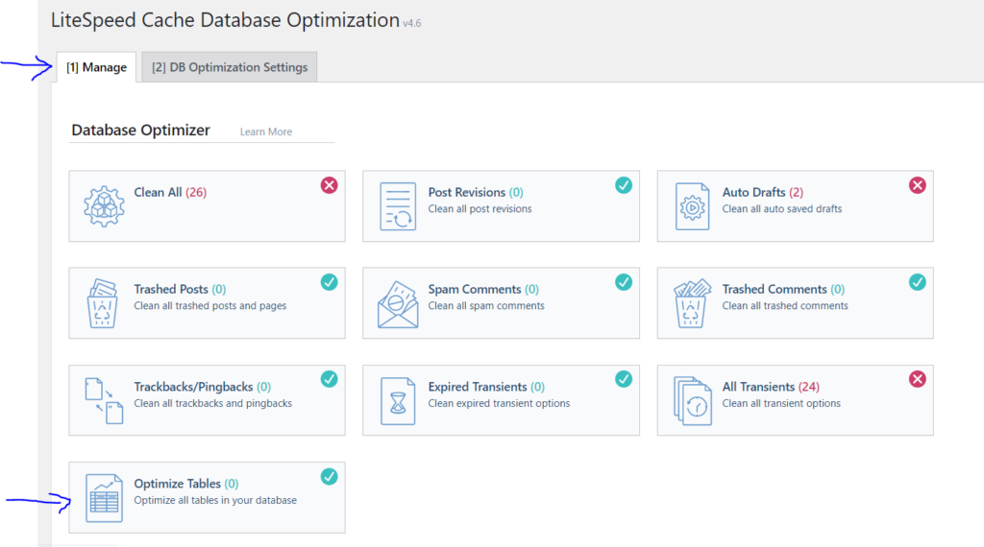Image resolution: width=984 pixels, height=547 pixels.
Task: Click green check on Trackbacks/Pingbacks
Action: pyautogui.click(x=330, y=379)
